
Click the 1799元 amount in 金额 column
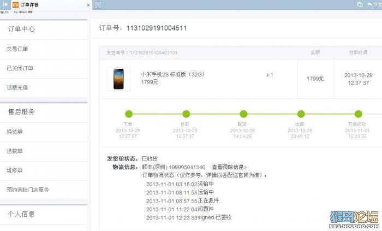pyautogui.click(x=315, y=79)
